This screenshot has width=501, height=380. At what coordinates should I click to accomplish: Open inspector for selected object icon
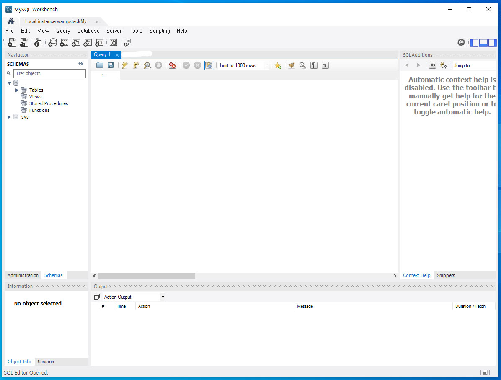pos(38,42)
